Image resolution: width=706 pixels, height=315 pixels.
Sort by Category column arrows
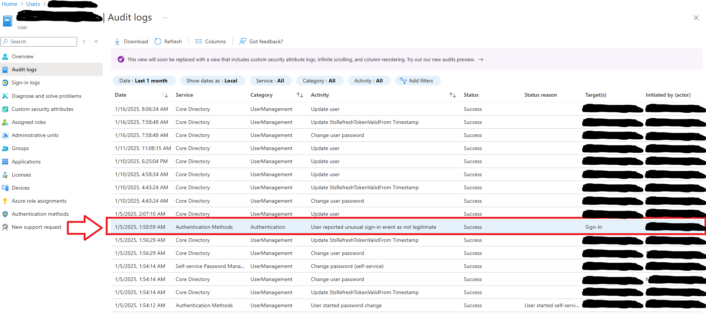click(300, 95)
